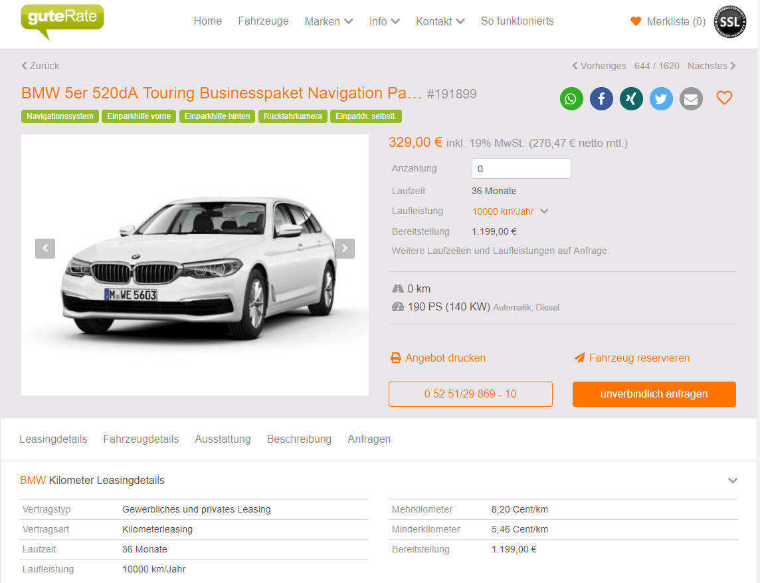Screen dimensions: 760x583
Task: Click Bereitstellung 1.199,00 € in price panel
Action: 494,231
